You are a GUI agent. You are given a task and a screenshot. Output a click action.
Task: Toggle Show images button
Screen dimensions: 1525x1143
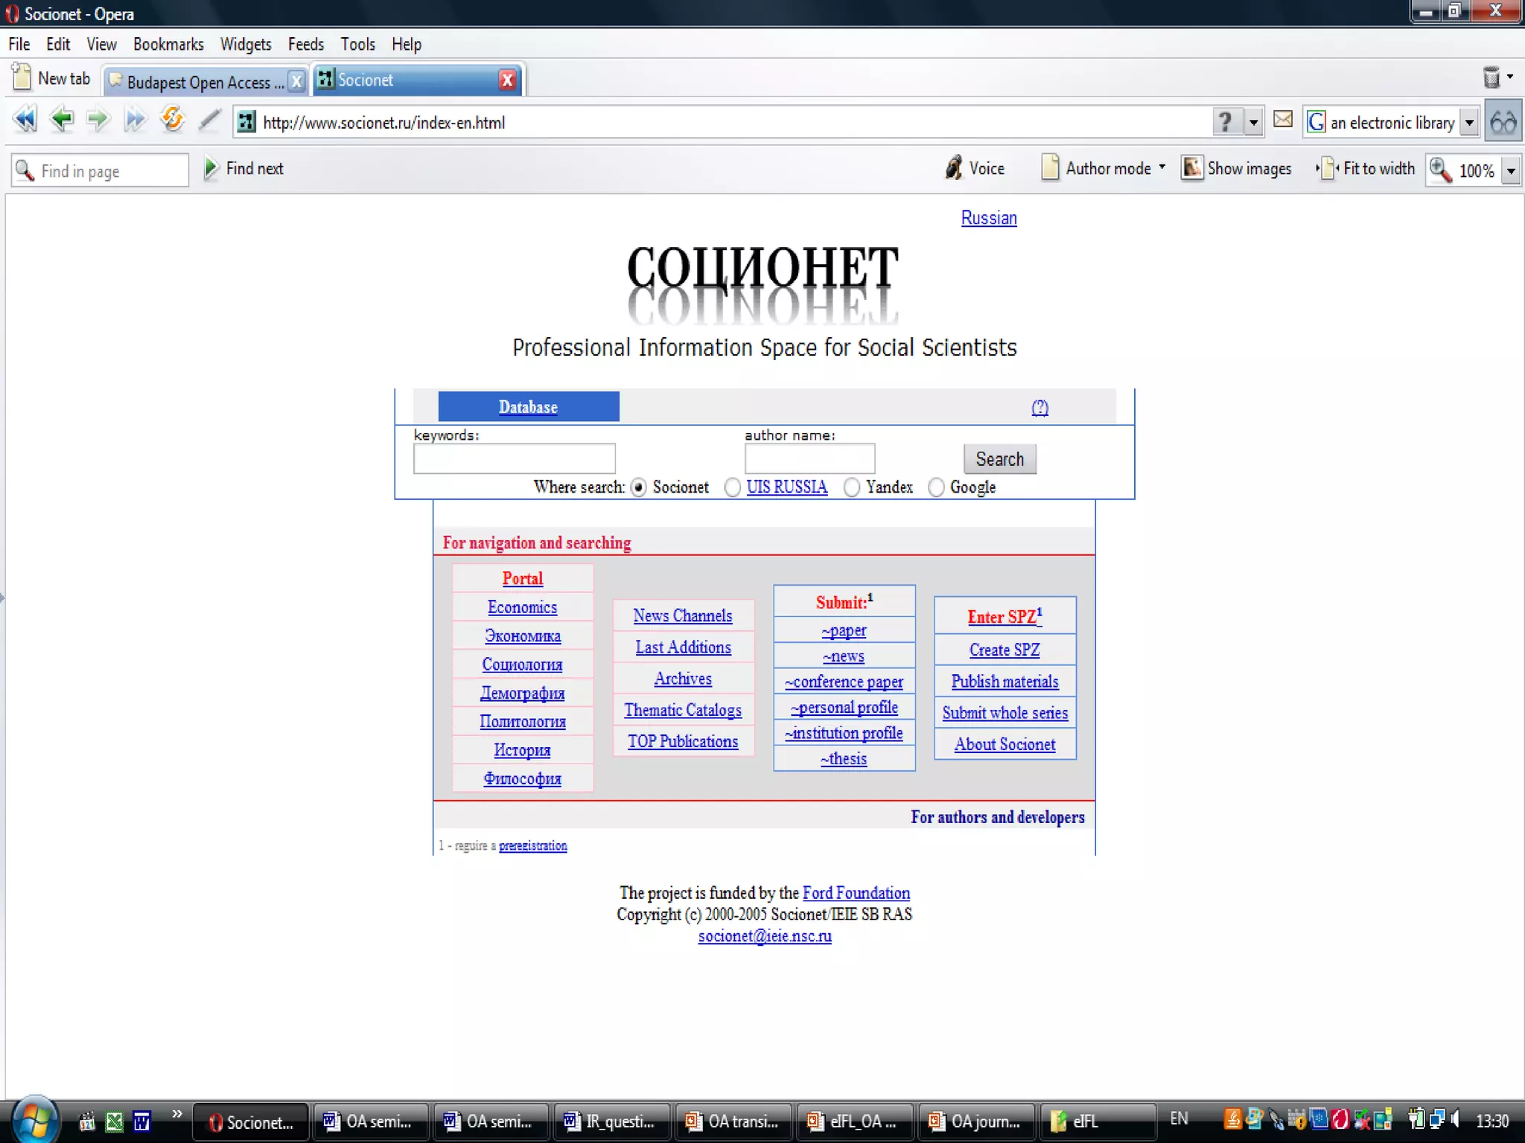tap(1237, 168)
